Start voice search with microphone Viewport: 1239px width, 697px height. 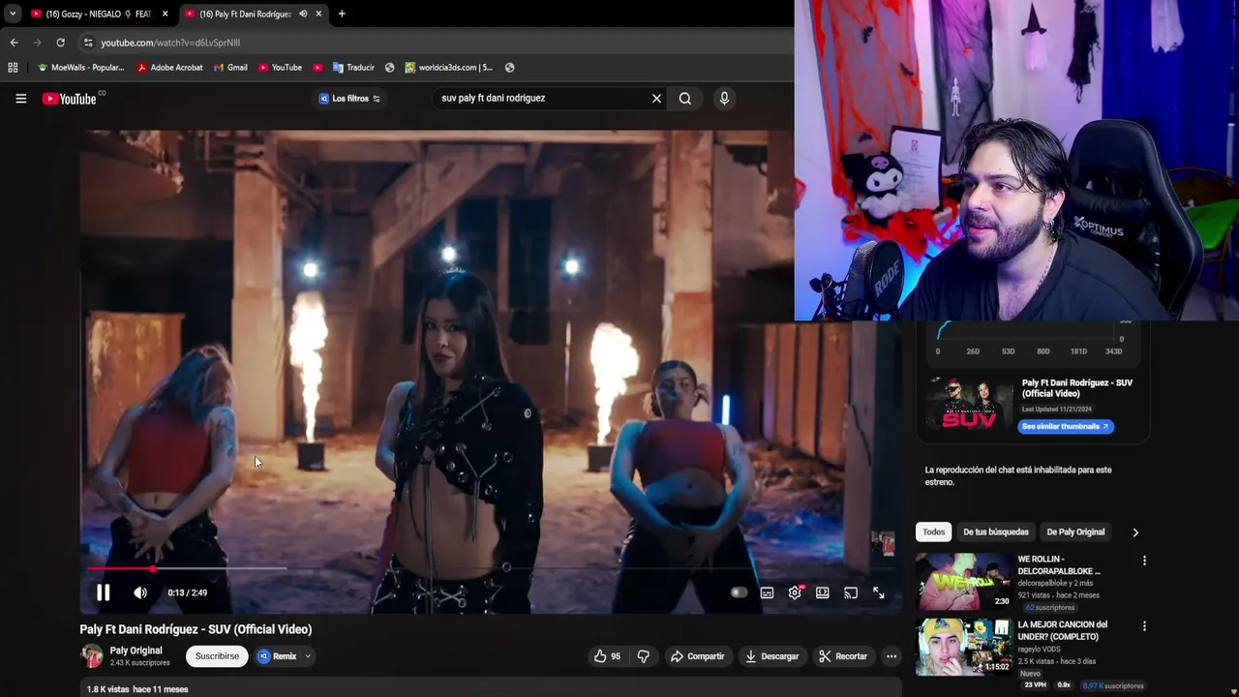point(724,98)
